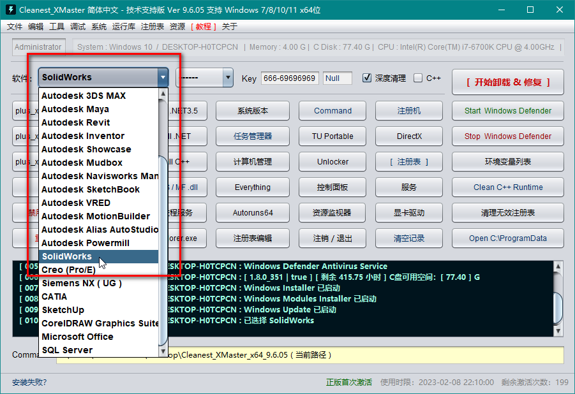Open the red [教程] menu
The width and height of the screenshot is (575, 394).
pos(204,26)
